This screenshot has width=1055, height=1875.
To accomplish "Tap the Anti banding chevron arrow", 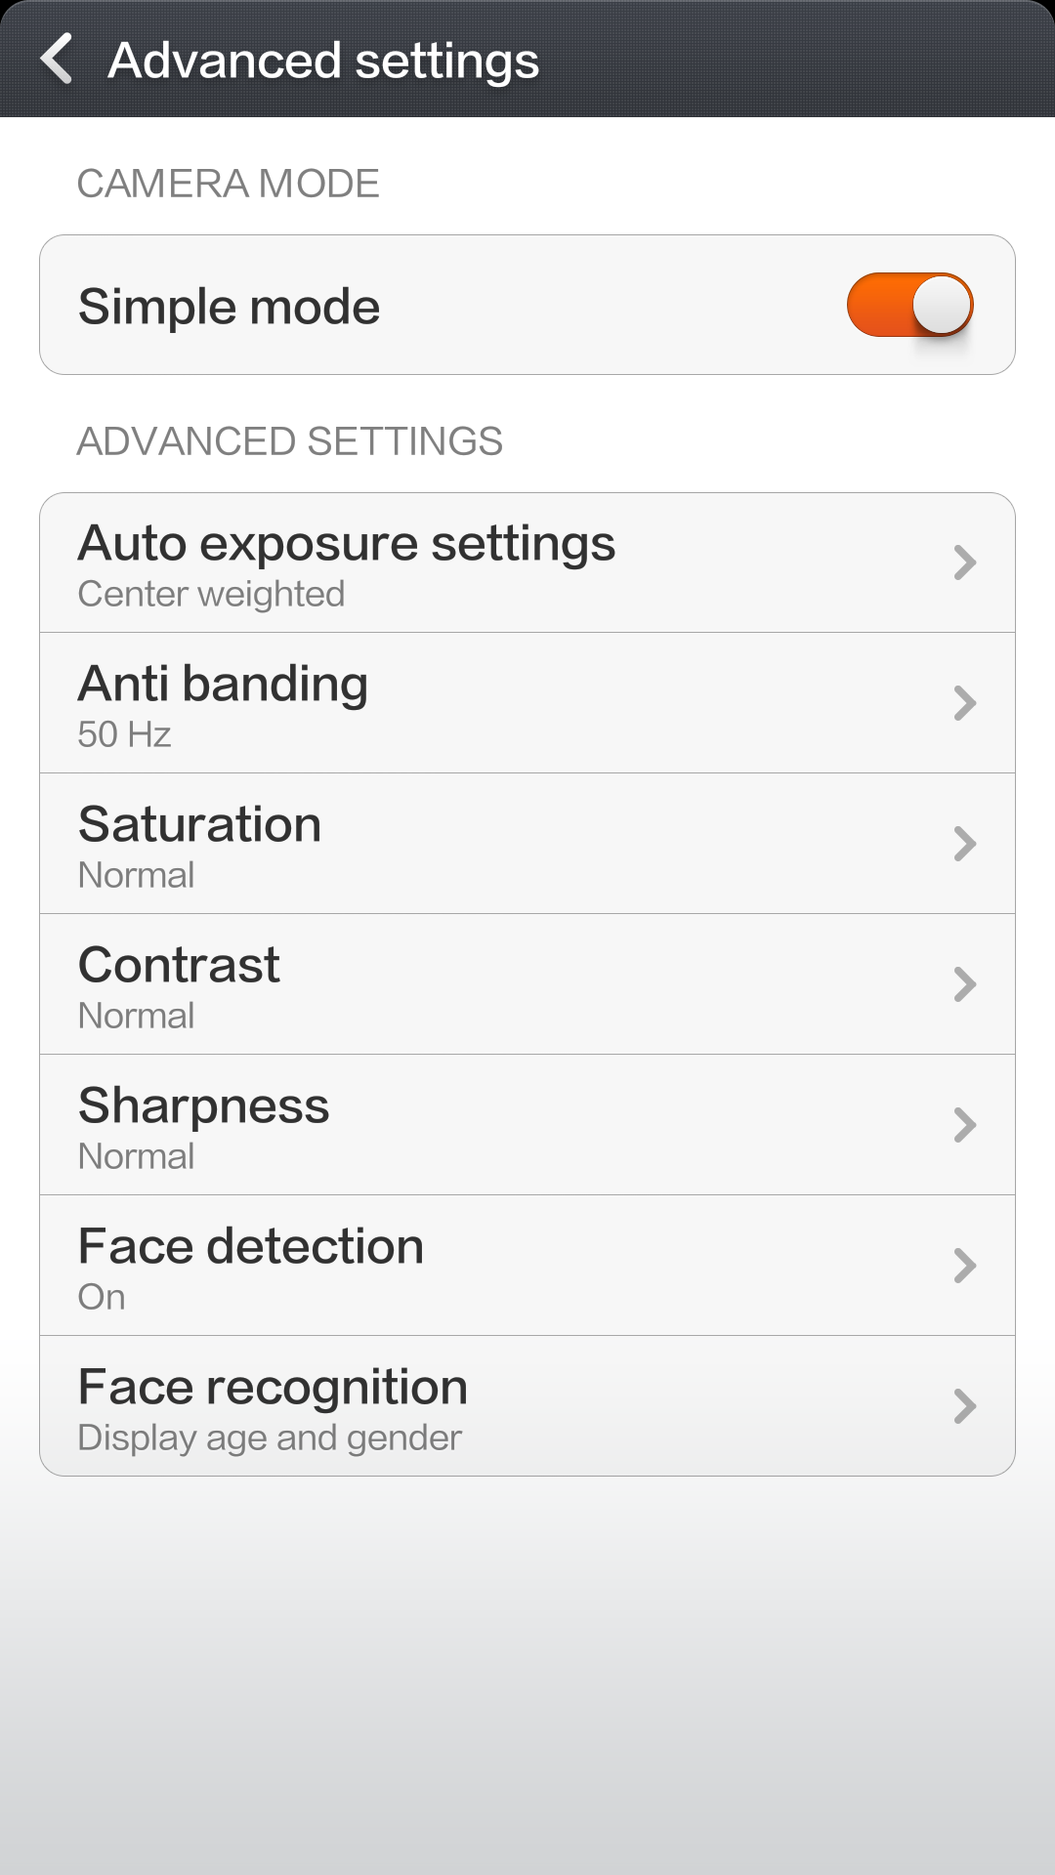I will point(964,703).
